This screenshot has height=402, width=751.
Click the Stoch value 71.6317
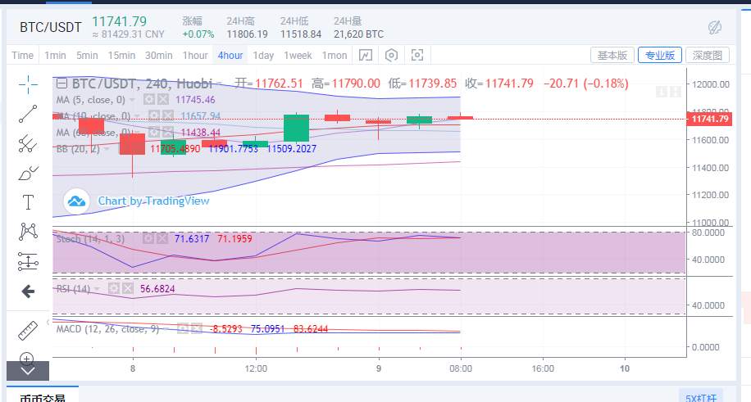[x=192, y=238]
